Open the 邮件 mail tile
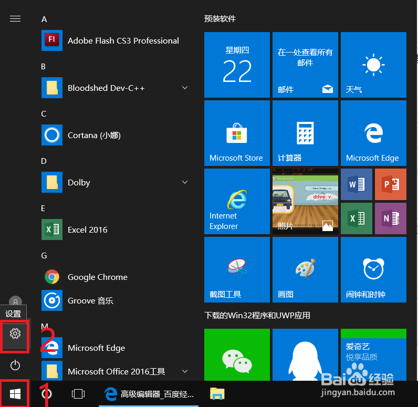Image resolution: width=418 pixels, height=407 pixels. click(305, 65)
